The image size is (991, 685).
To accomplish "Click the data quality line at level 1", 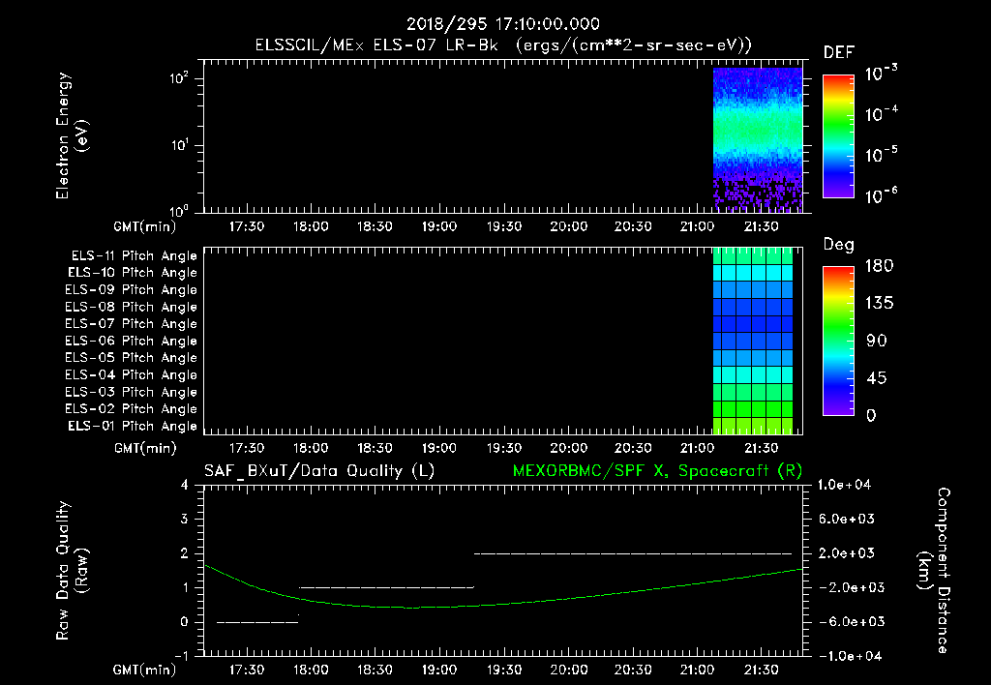I will pos(386,587).
